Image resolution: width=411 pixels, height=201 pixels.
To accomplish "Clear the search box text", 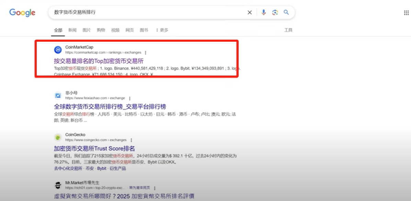I will coord(250,13).
